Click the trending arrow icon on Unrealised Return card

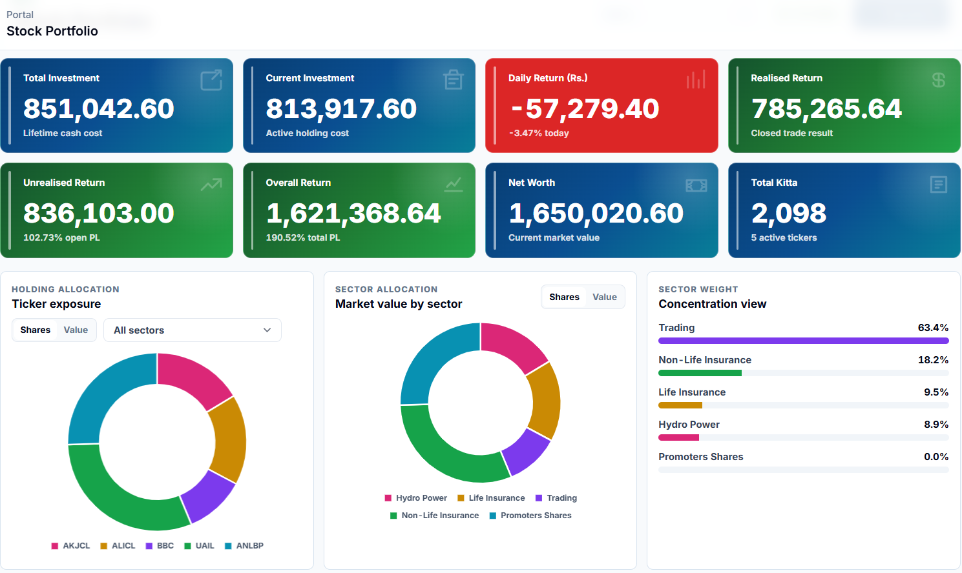[211, 185]
